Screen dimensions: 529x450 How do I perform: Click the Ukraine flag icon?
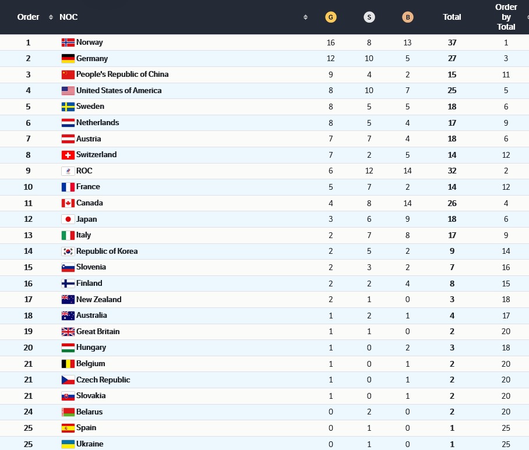click(68, 444)
